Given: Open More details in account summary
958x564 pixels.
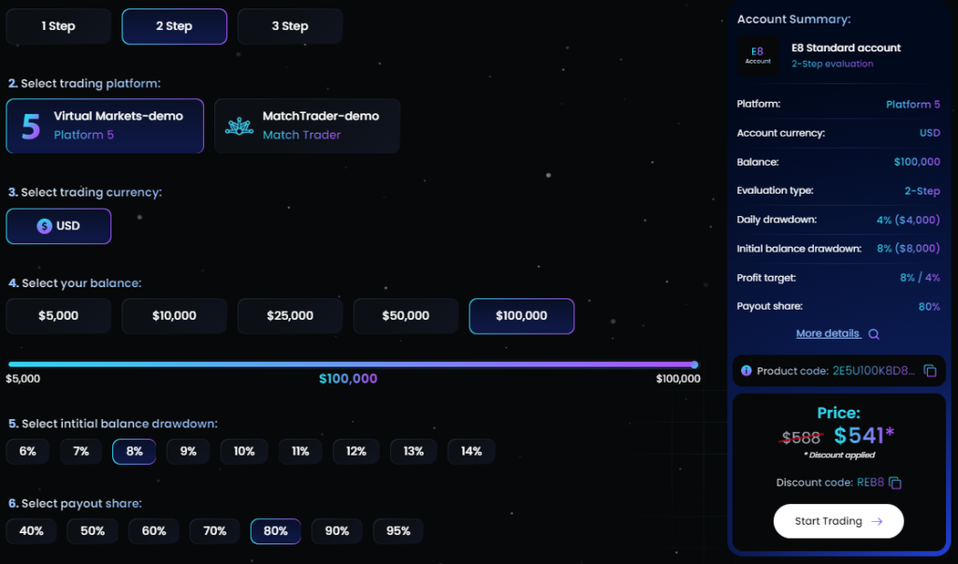Looking at the screenshot, I should pyautogui.click(x=828, y=334).
